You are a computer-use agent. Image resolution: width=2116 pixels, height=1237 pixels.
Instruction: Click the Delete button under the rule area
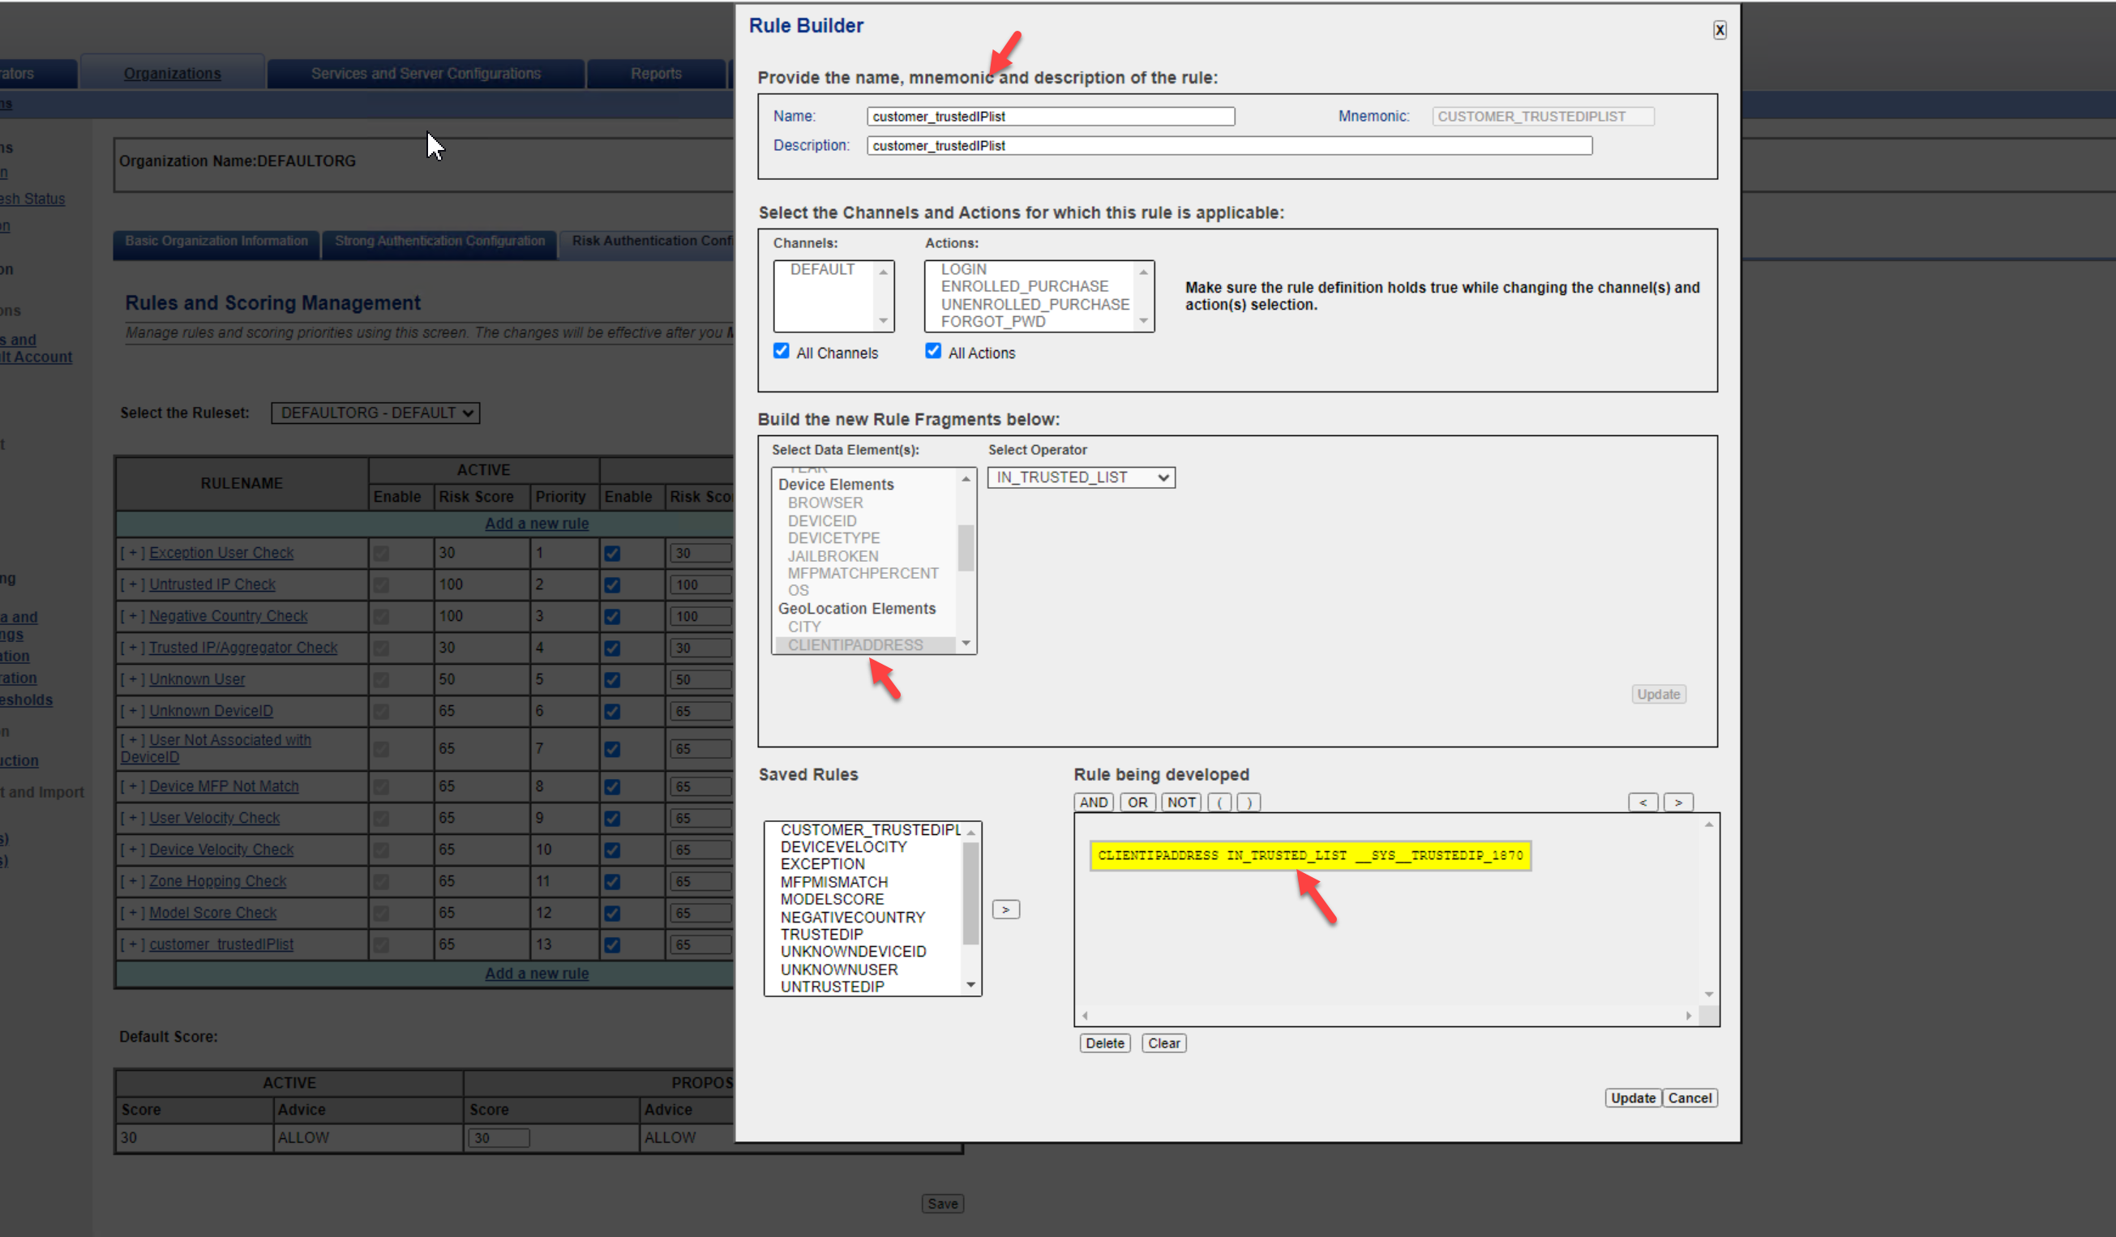tap(1104, 1043)
